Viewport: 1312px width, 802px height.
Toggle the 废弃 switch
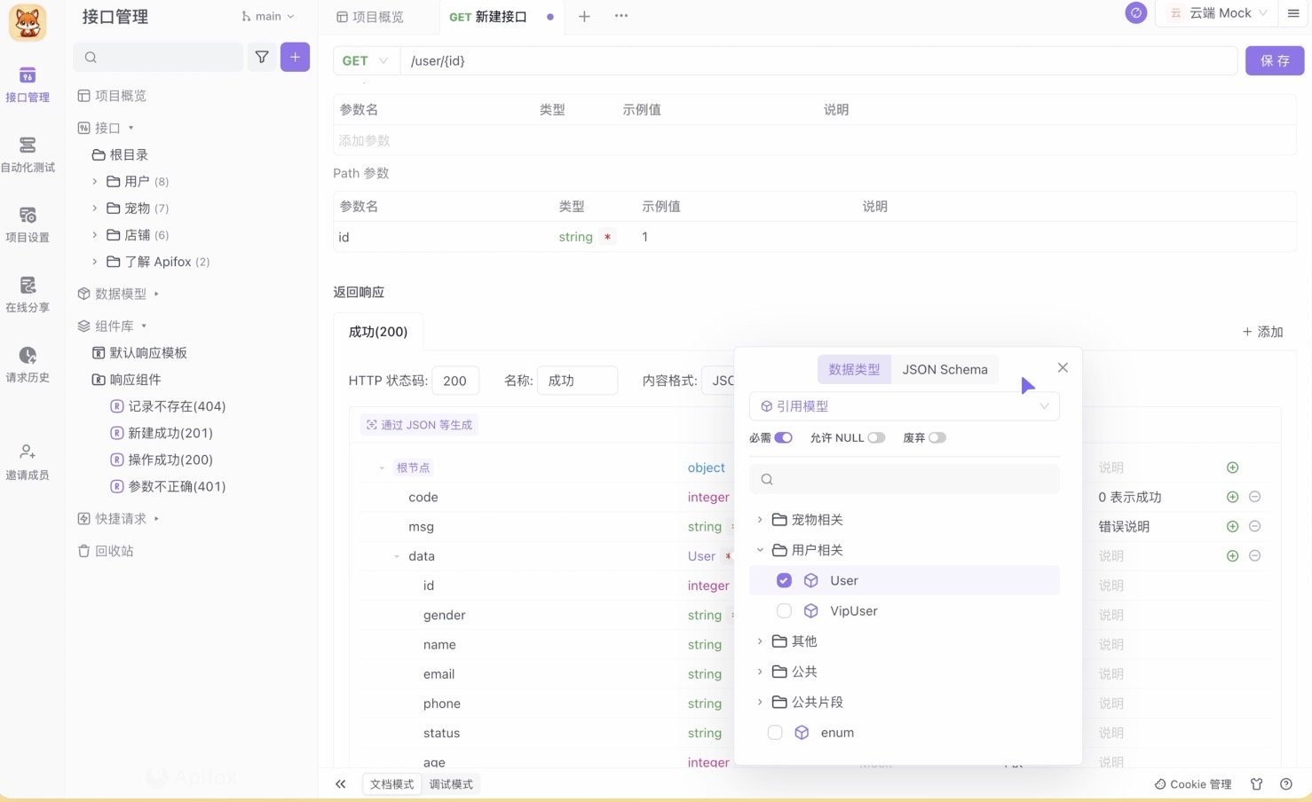(x=937, y=437)
